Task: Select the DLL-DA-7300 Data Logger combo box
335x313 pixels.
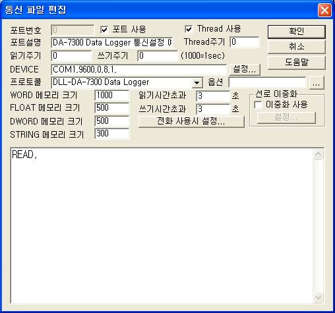Action: tap(127, 82)
